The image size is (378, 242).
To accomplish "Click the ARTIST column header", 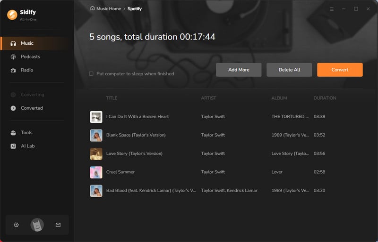I will pos(208,98).
